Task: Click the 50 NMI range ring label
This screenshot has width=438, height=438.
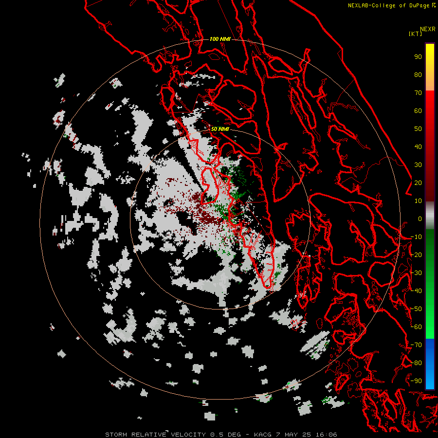Action: coord(220,129)
